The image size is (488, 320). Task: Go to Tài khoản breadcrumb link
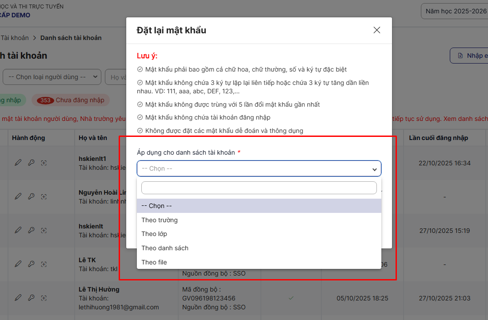tap(15, 38)
